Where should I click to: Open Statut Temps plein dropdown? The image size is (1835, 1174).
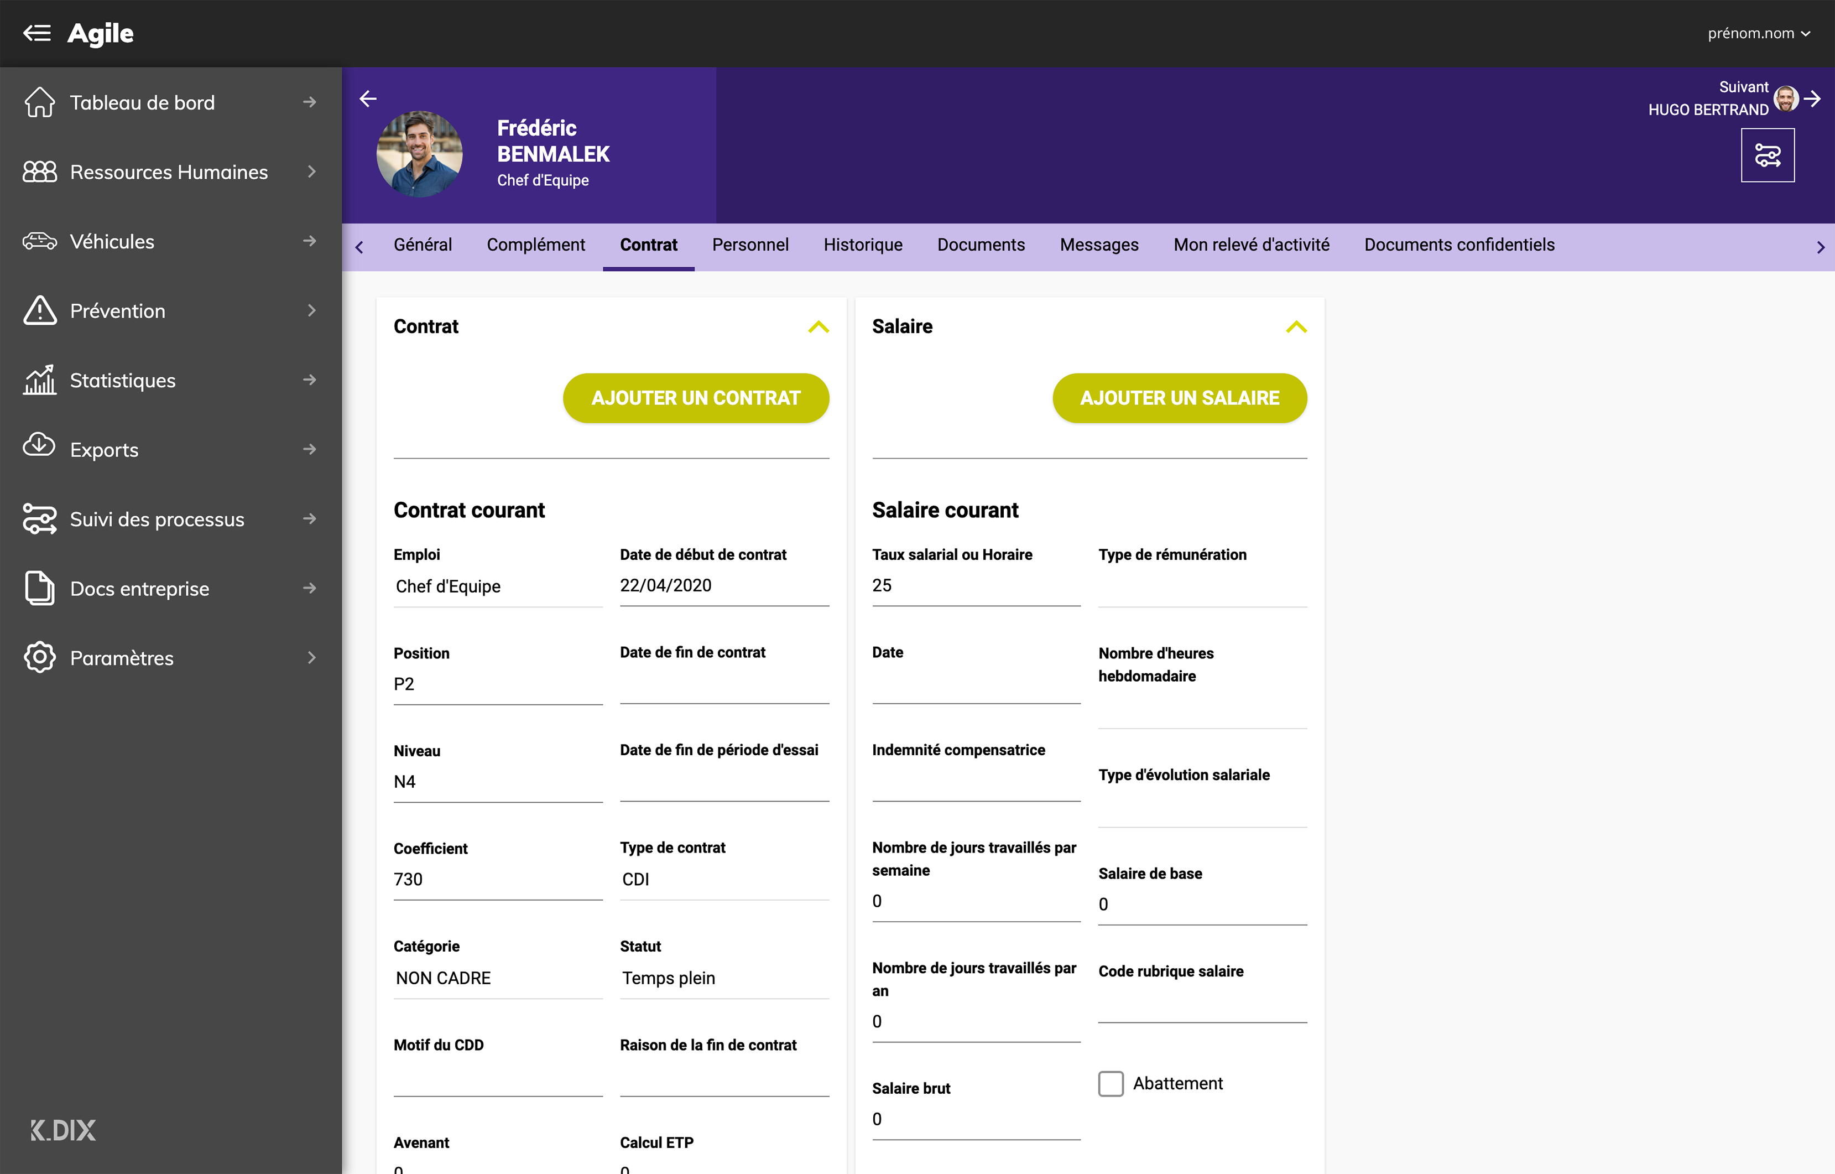click(x=724, y=978)
